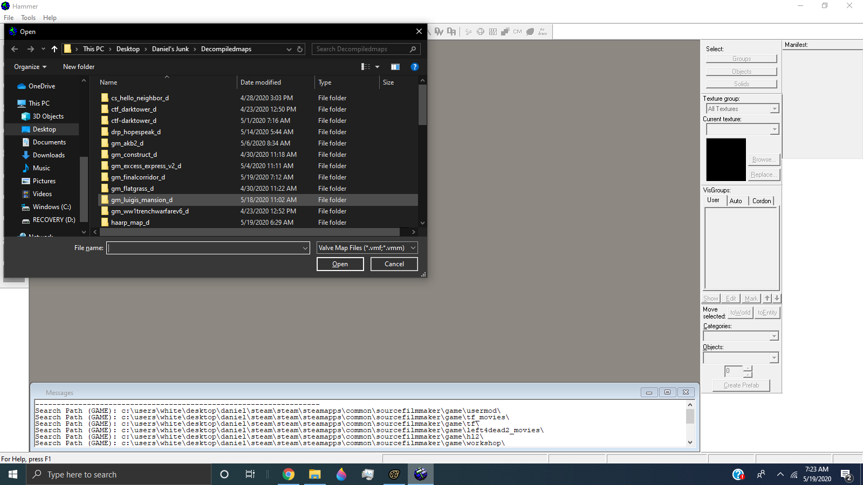Click the Messages window scrollbar thumb

point(690,416)
